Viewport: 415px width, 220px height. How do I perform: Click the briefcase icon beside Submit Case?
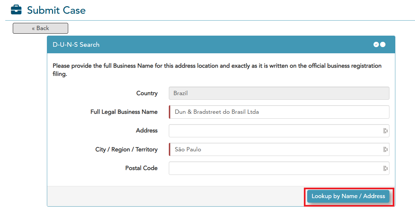click(16, 10)
